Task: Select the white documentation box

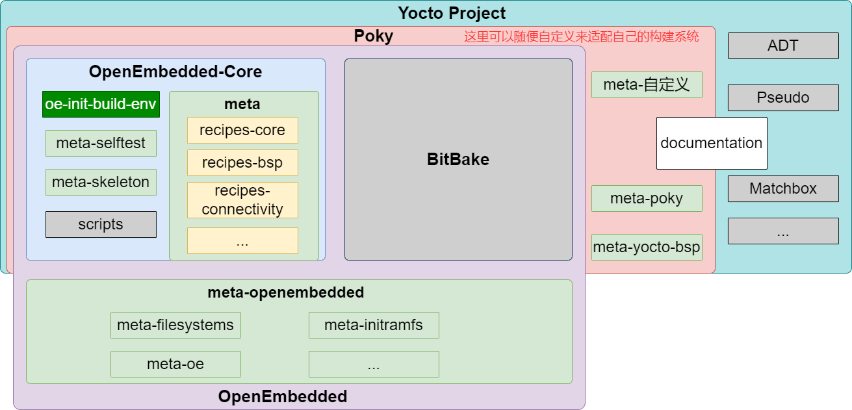Action: pyautogui.click(x=712, y=143)
